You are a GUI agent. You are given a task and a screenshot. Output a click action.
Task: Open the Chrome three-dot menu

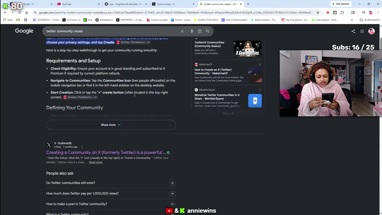pyautogui.click(x=377, y=13)
